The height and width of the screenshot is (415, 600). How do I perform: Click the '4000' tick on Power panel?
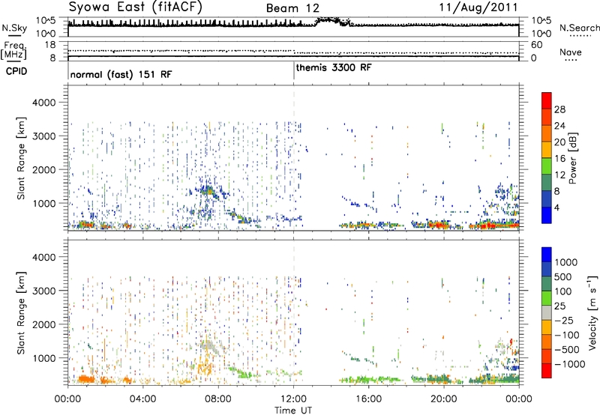tap(43, 103)
